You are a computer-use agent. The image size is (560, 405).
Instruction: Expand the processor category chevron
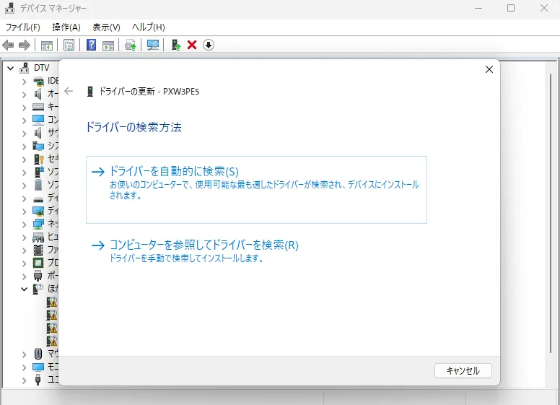(24, 264)
